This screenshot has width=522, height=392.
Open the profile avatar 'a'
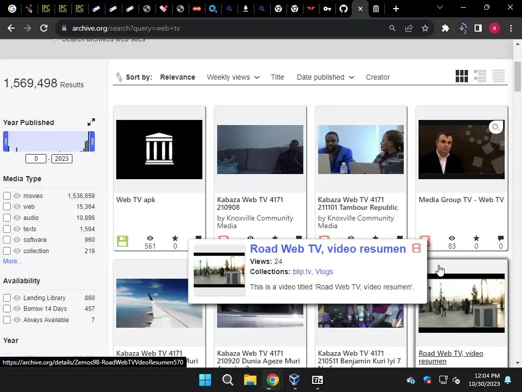(494, 29)
